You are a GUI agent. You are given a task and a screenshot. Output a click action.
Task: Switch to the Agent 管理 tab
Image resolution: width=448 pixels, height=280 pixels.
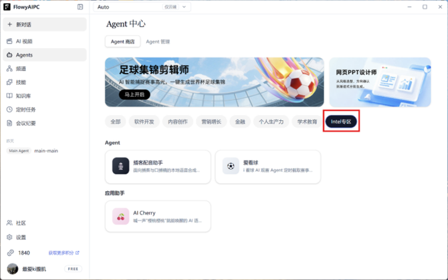coord(158,41)
